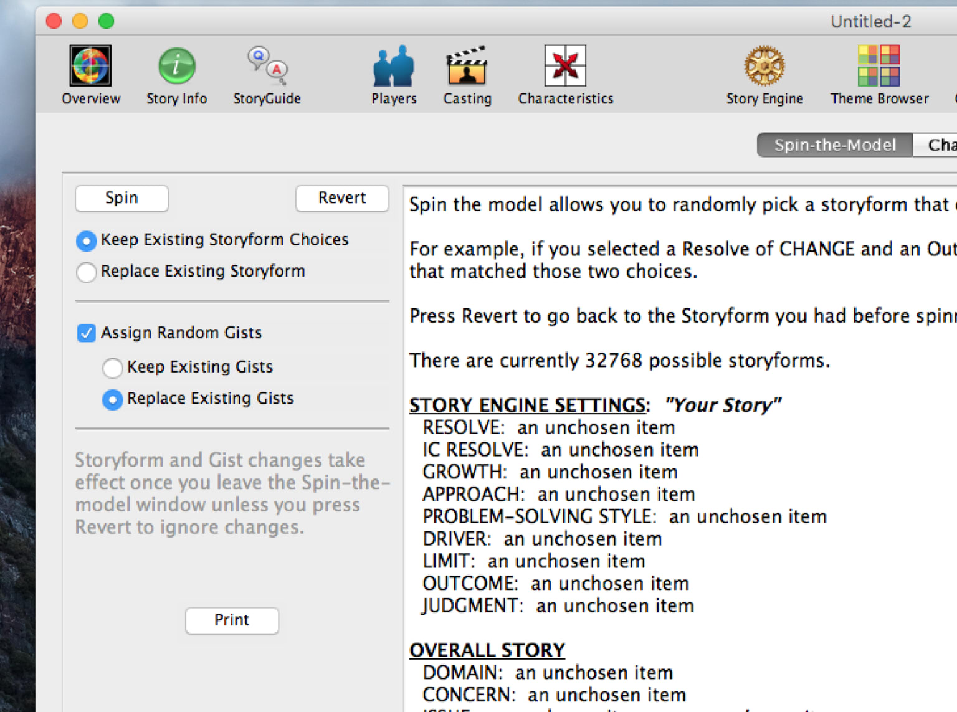Launch the StoryGuide icon
This screenshot has width=957, height=712.
pyautogui.click(x=267, y=65)
